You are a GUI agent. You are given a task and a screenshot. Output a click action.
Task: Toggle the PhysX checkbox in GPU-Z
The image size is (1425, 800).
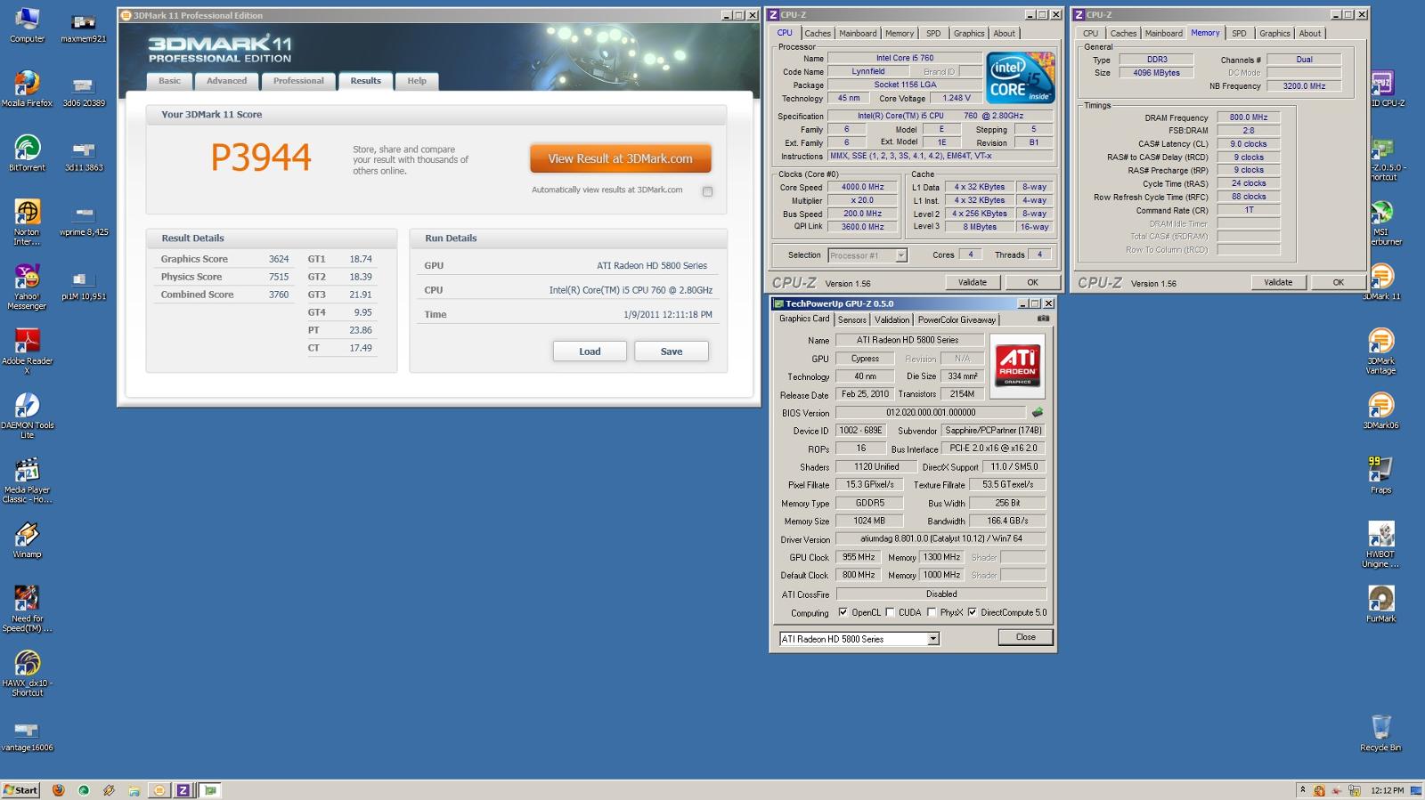click(932, 612)
